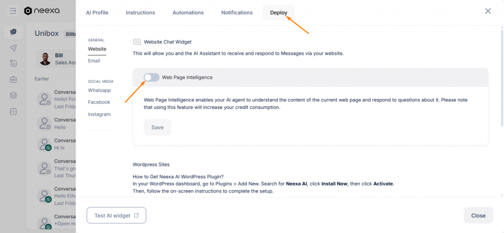Open tasks checklist sidebar icon

tap(13, 64)
